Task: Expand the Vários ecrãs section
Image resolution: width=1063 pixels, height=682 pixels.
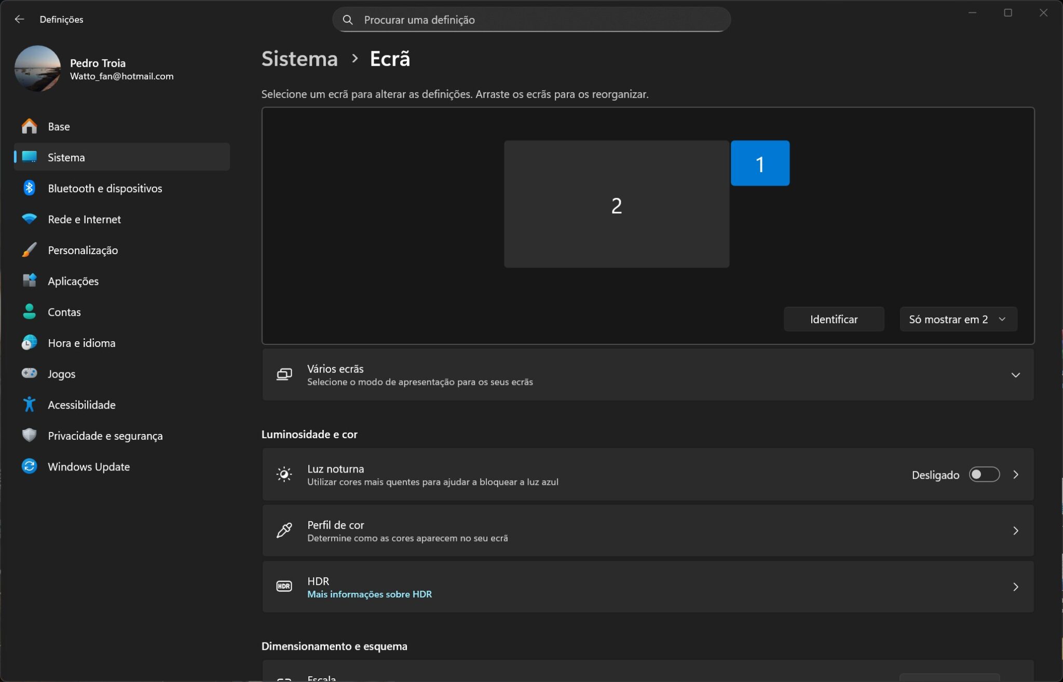Action: 1015,374
